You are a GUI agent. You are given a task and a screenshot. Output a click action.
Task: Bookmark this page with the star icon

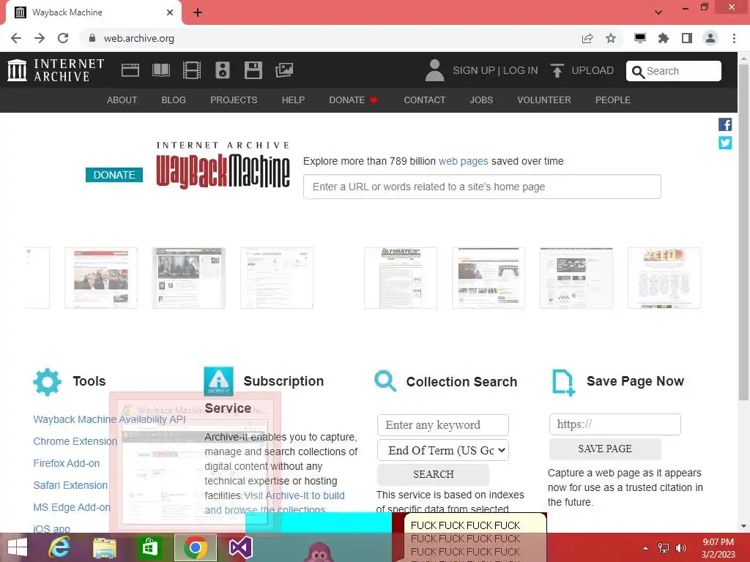(x=611, y=38)
